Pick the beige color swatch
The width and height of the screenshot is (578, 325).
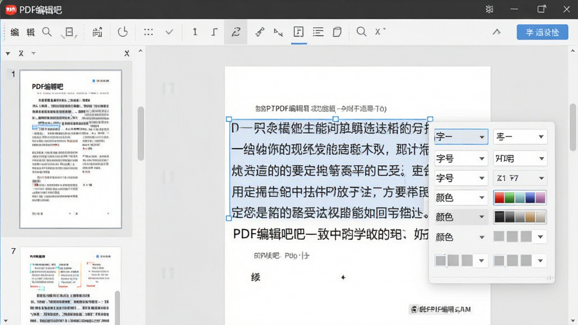click(540, 217)
